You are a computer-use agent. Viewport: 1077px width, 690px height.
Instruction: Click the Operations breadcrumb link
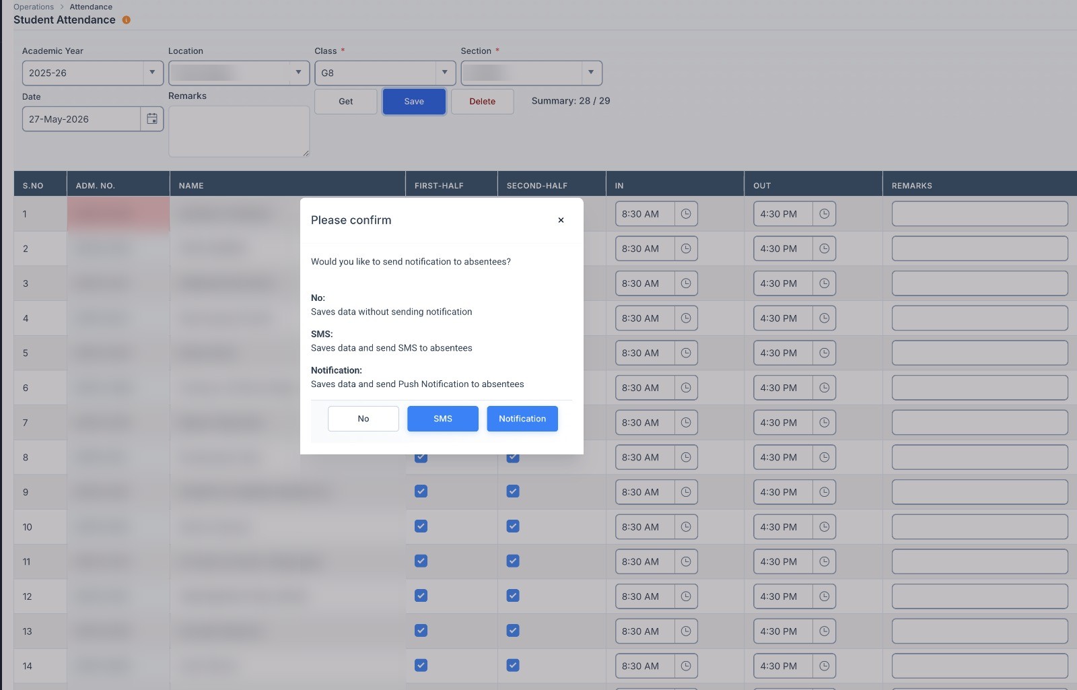coord(34,7)
